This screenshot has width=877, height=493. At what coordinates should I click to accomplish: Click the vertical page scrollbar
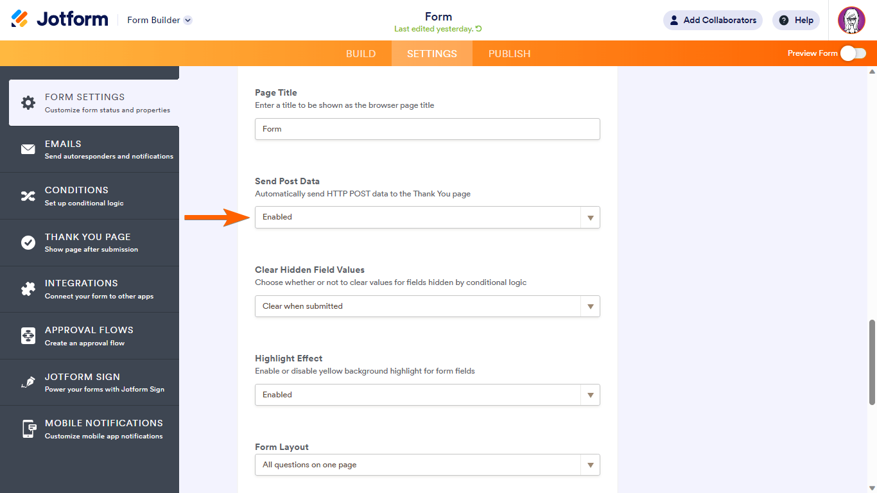click(872, 362)
